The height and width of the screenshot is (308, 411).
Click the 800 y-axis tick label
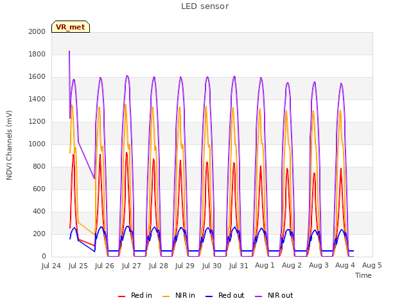click(39, 167)
